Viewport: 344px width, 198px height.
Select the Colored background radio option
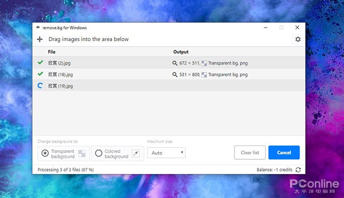[98, 153]
